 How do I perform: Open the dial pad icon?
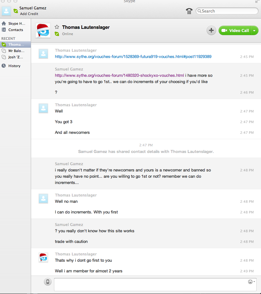[x=189, y=11]
